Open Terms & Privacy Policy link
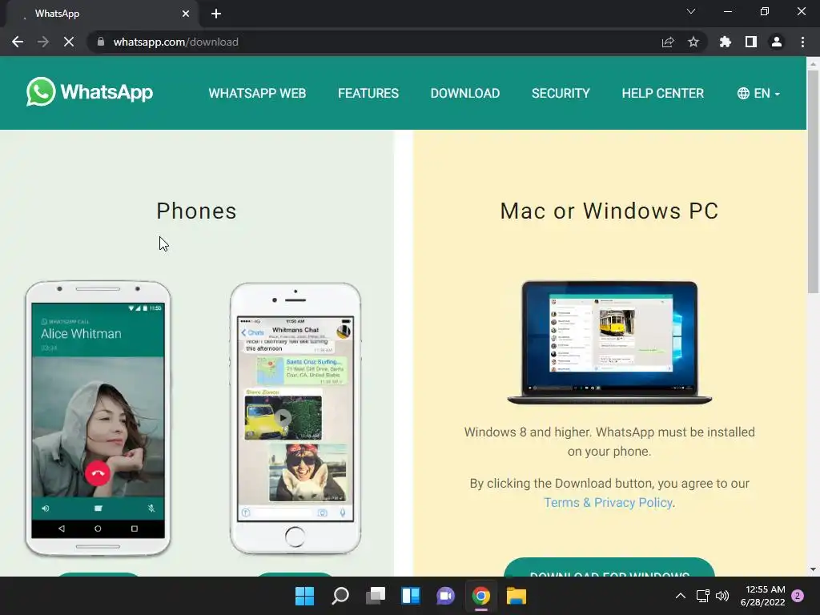 click(x=608, y=503)
